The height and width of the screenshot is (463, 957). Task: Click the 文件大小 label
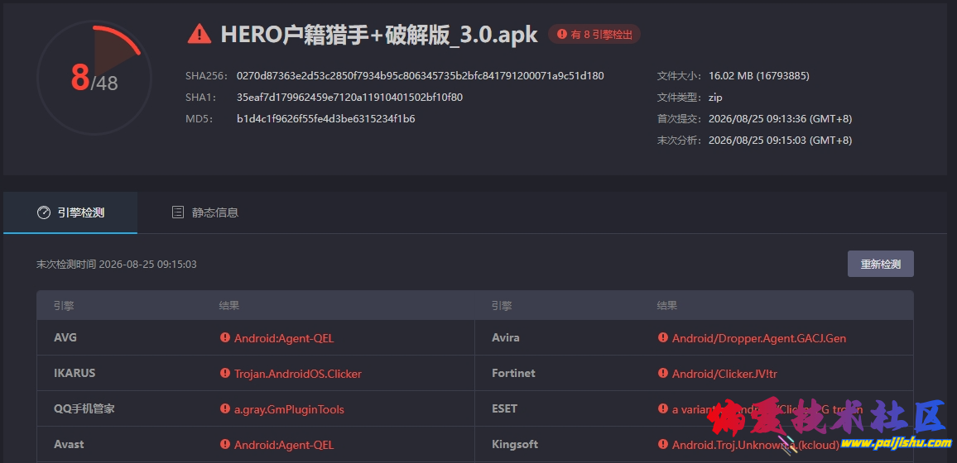pyautogui.click(x=680, y=76)
